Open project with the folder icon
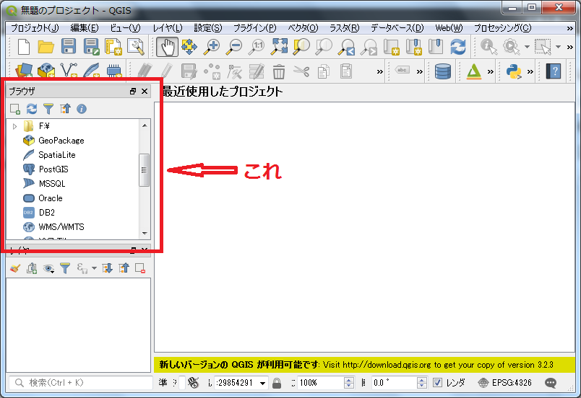581x398 pixels. (x=46, y=47)
